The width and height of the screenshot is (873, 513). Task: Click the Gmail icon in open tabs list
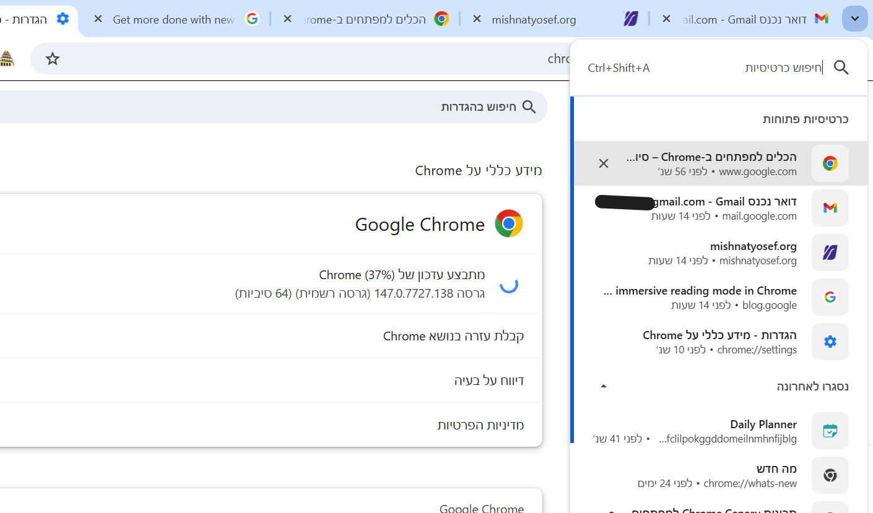(830, 208)
